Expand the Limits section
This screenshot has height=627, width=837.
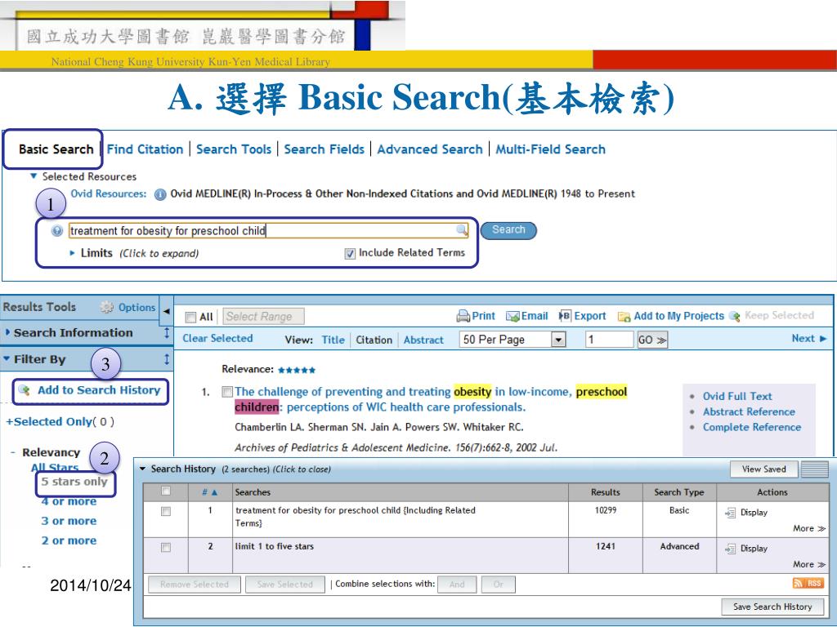(73, 253)
